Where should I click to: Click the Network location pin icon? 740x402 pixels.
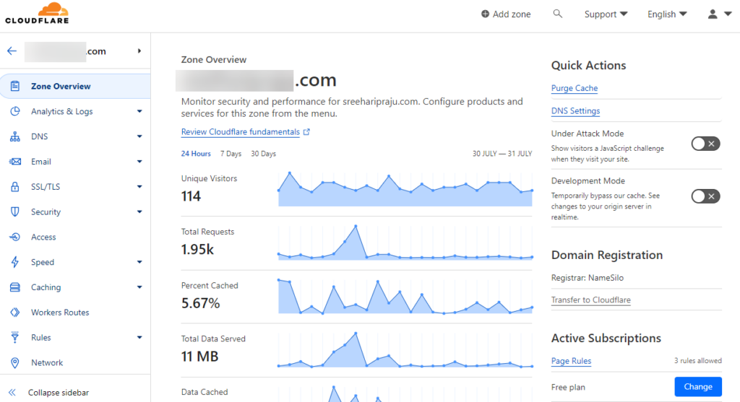[15, 362]
